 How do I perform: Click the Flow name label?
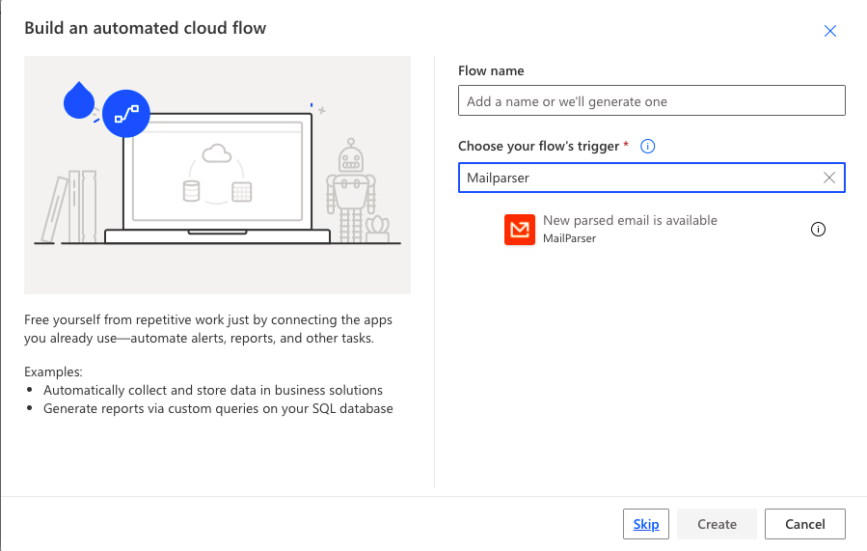click(x=491, y=70)
